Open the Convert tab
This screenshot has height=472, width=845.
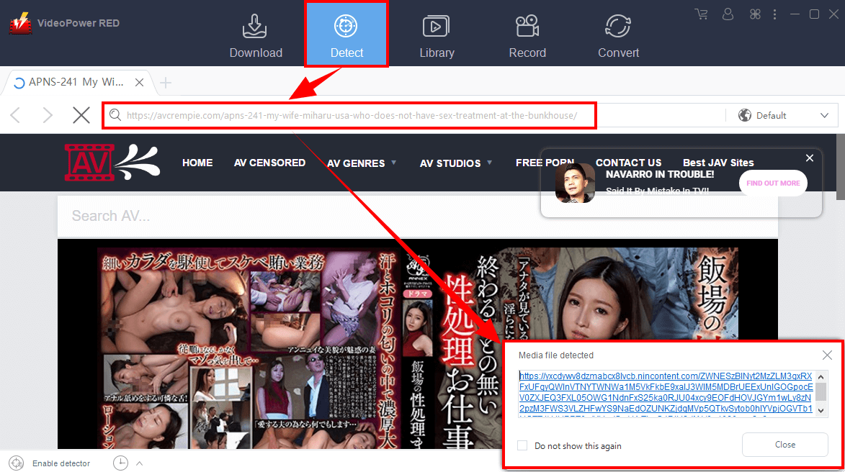click(x=618, y=35)
